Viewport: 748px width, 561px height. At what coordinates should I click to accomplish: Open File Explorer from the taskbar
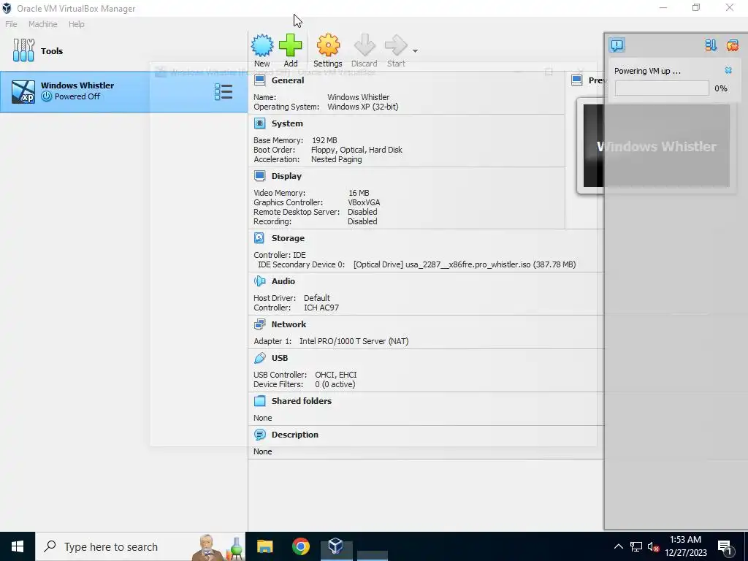pyautogui.click(x=264, y=546)
